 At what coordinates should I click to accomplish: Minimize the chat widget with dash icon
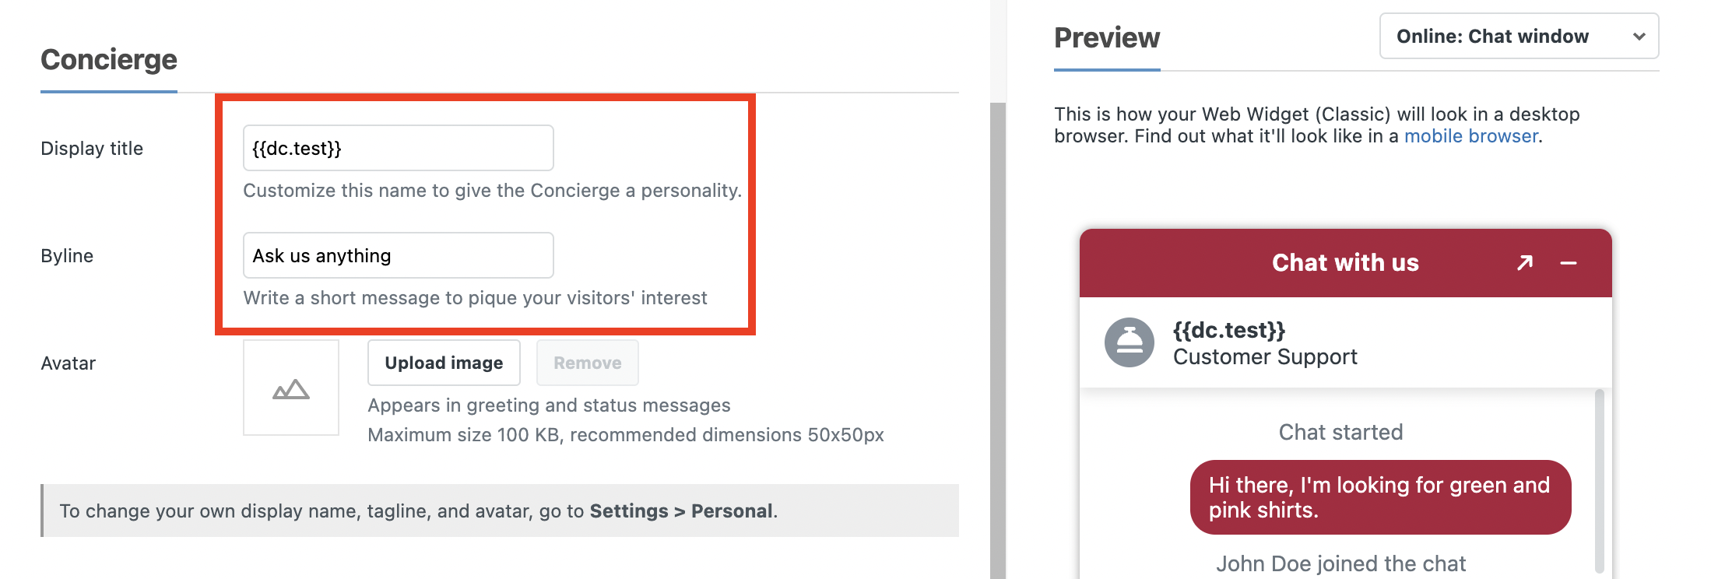(1569, 263)
